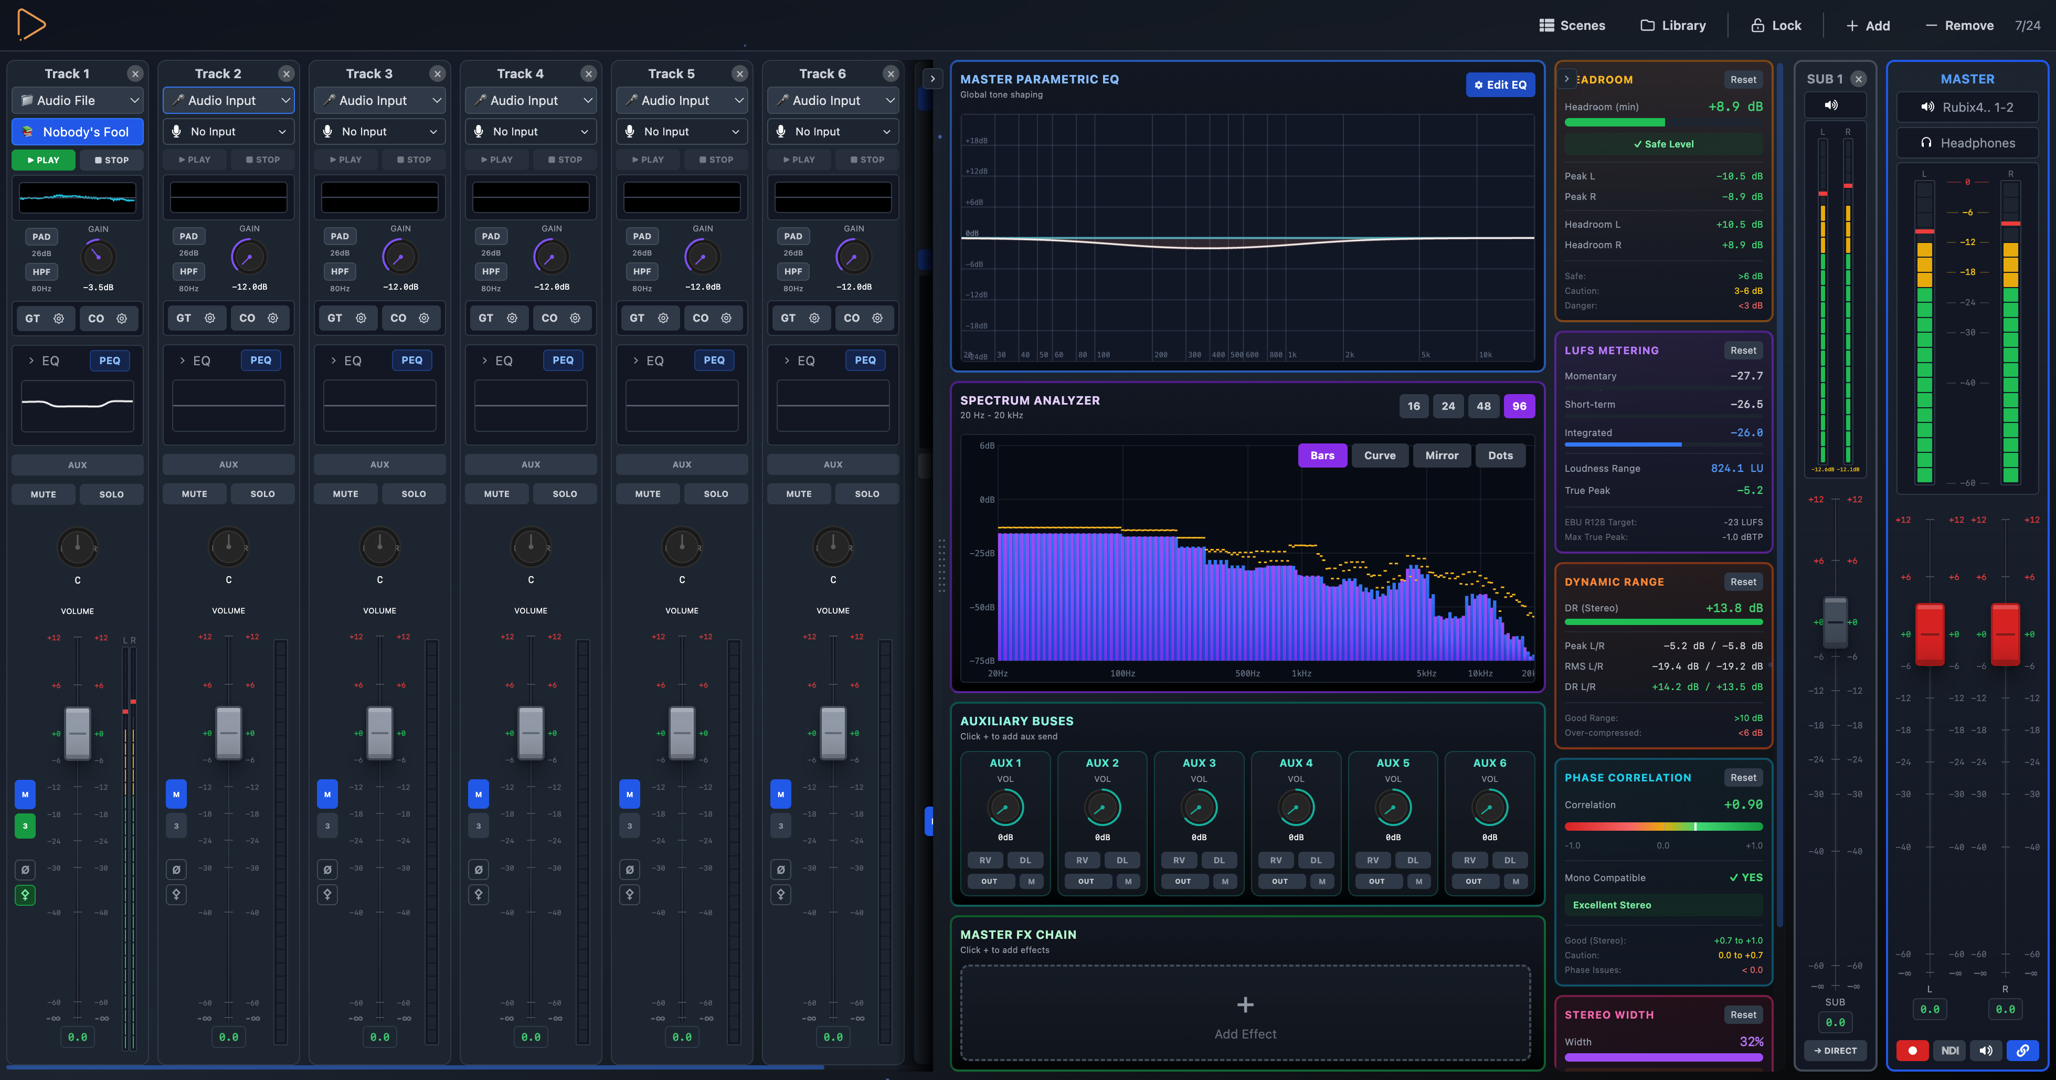
Task: Reset the LUFS Metering panel
Action: tap(1743, 350)
